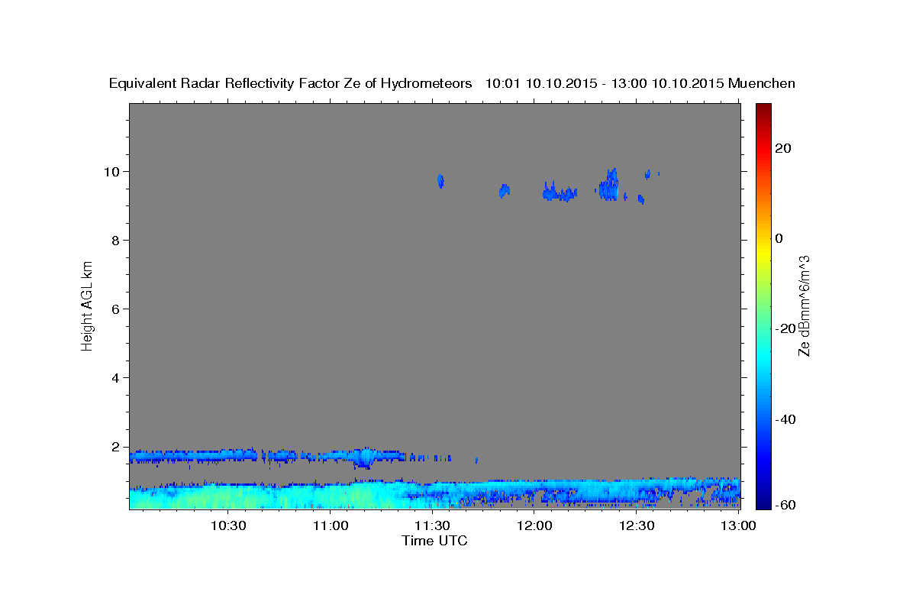The height and width of the screenshot is (611, 916).
Task: Click the 12:00 time tick label
Action: point(534,525)
